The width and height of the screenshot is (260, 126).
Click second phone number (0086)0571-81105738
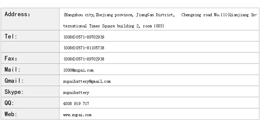point(84,48)
